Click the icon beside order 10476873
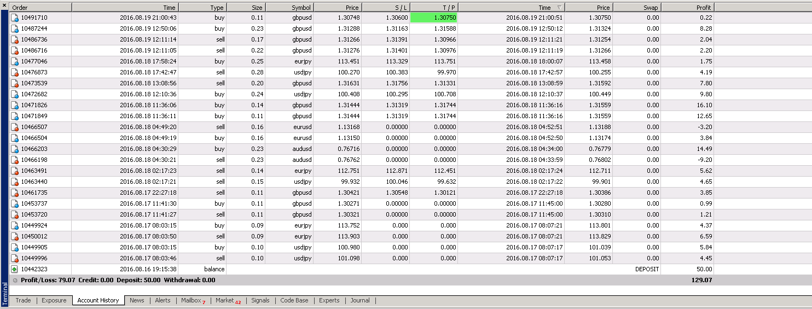Screen dimensions: 812x309 [15, 72]
